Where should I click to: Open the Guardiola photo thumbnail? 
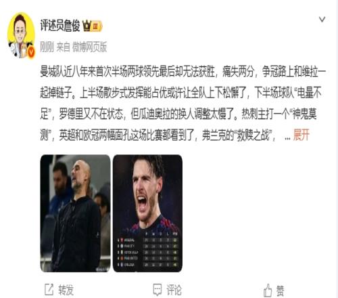[75, 213]
